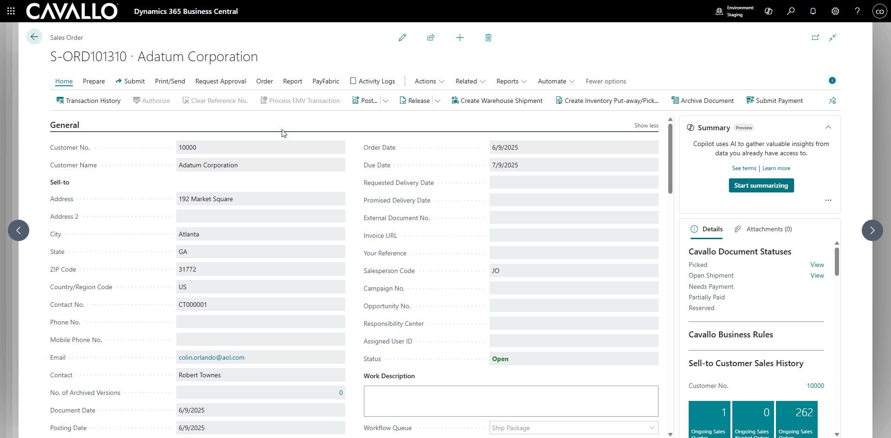Click the plus new record icon
Viewport: 891px width, 438px height.
(x=460, y=38)
